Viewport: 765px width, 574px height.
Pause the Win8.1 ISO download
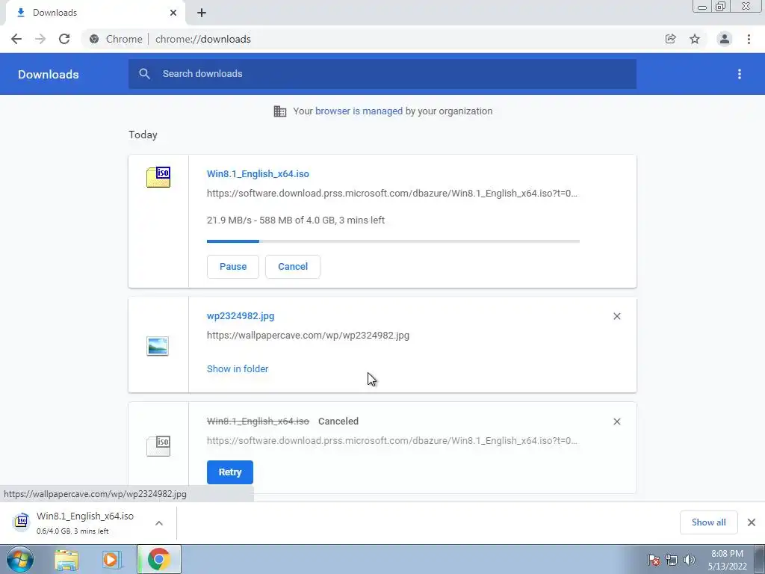233,267
